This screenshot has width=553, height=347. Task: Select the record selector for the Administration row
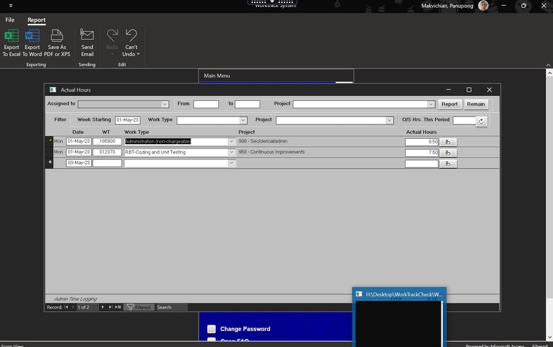pos(50,141)
